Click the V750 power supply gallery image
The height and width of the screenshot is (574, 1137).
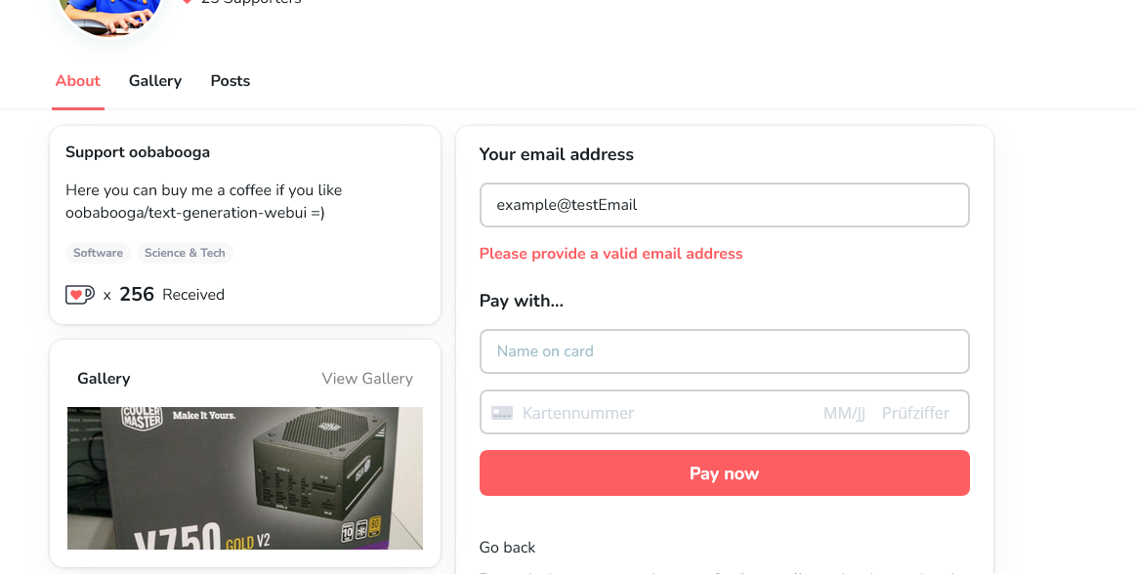[x=244, y=477]
